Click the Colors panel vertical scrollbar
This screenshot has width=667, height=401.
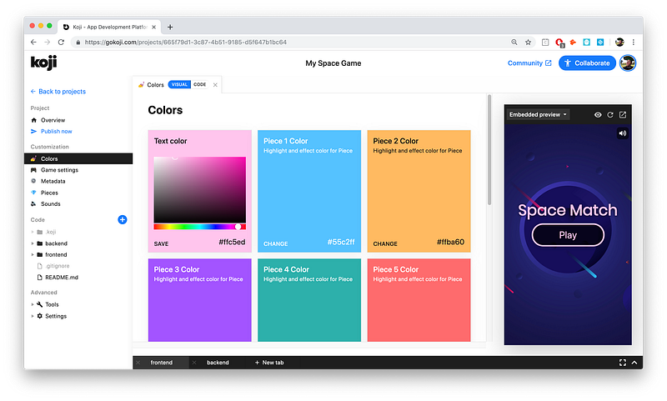coord(489,150)
